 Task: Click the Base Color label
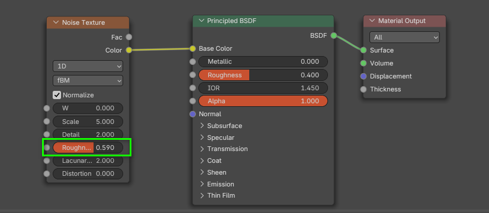point(215,48)
